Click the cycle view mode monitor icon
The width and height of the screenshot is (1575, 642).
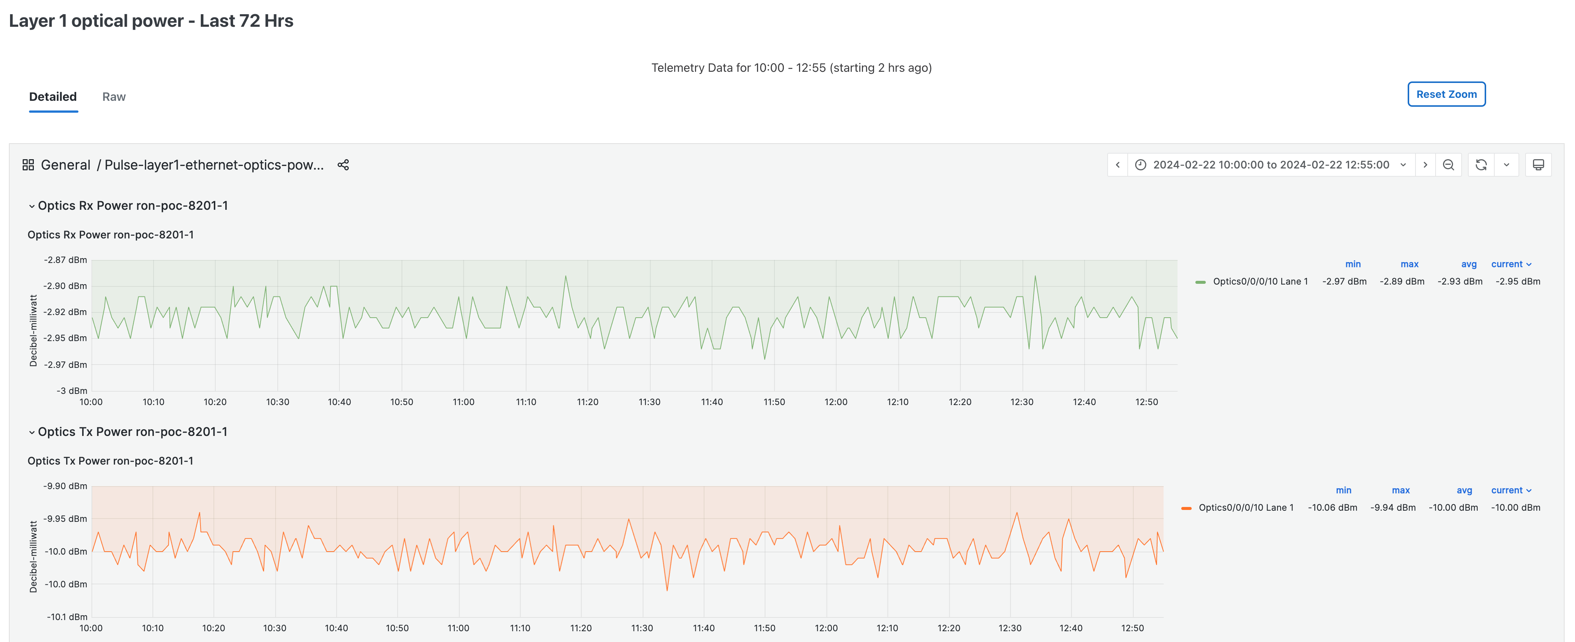tap(1538, 165)
